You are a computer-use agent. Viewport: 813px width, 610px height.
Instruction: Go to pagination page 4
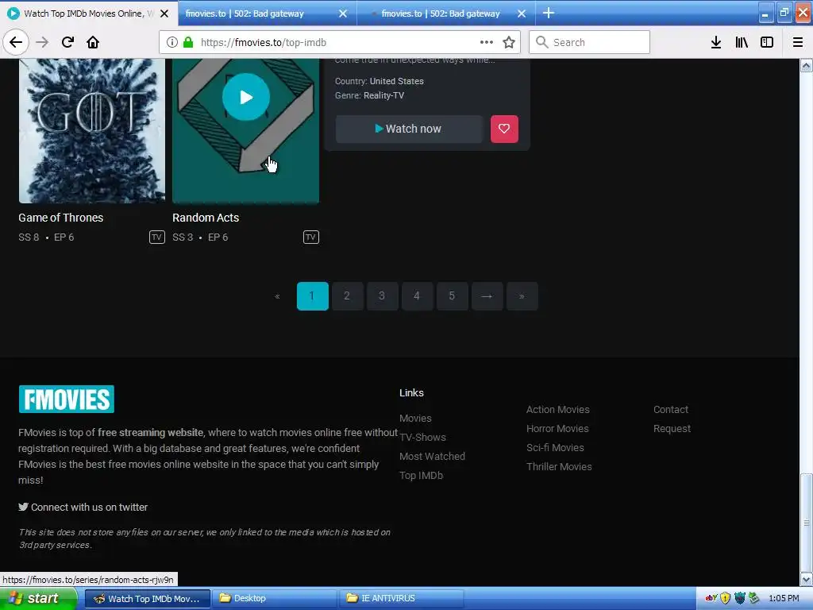pyautogui.click(x=417, y=296)
